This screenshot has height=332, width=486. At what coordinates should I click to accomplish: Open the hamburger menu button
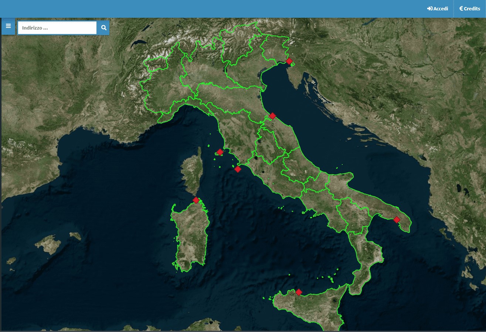tap(8, 27)
